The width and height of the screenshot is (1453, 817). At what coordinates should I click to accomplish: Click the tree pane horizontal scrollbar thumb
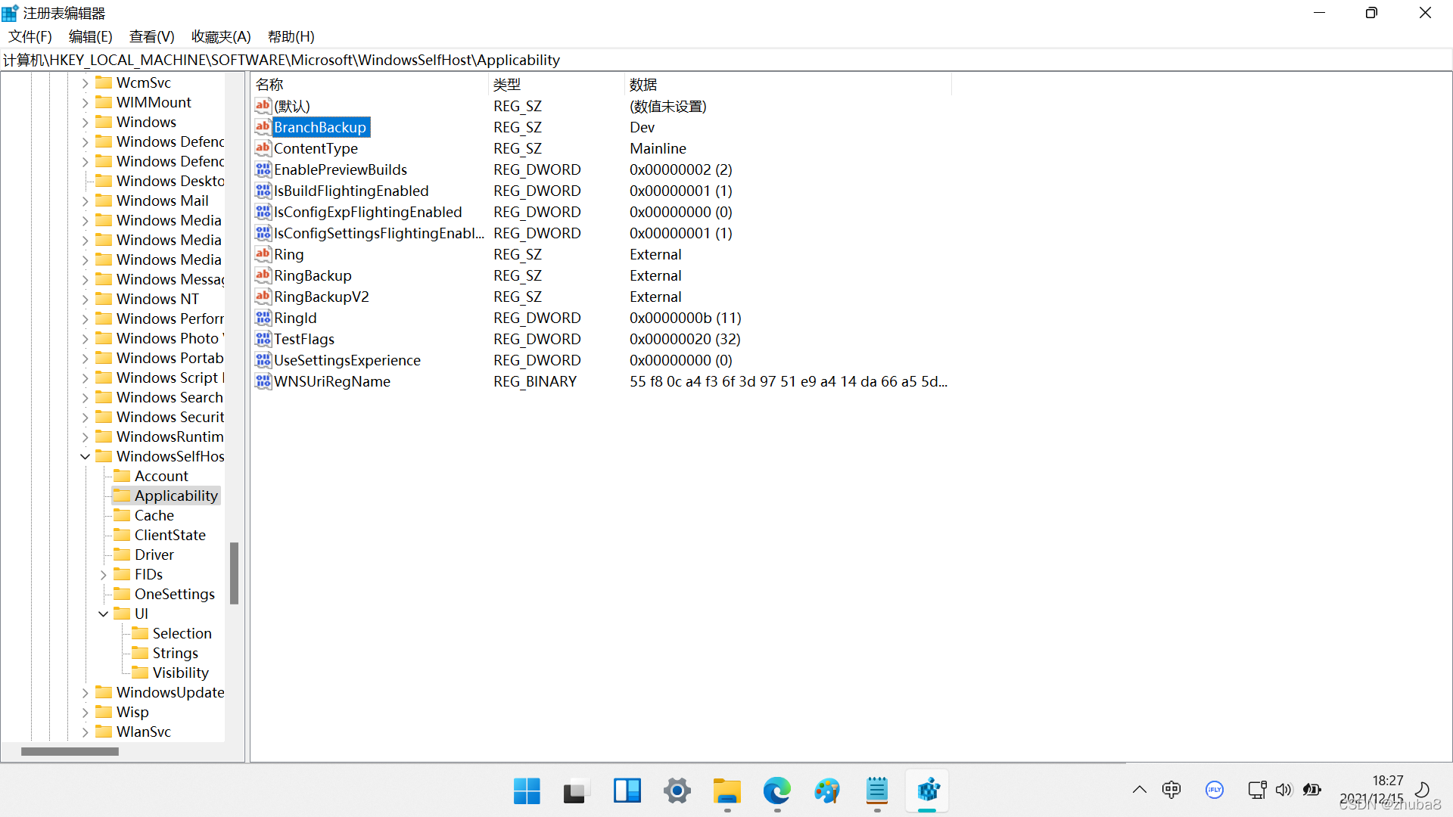[x=70, y=751]
